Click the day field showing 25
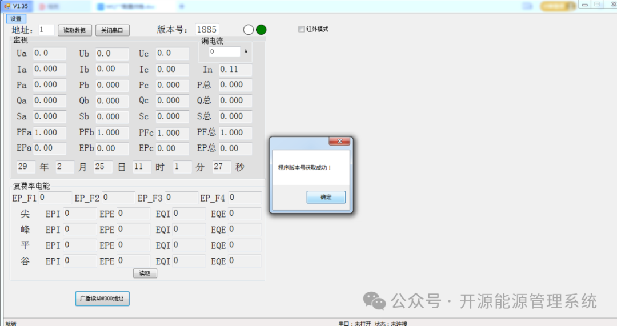This screenshot has width=617, height=326. point(103,167)
